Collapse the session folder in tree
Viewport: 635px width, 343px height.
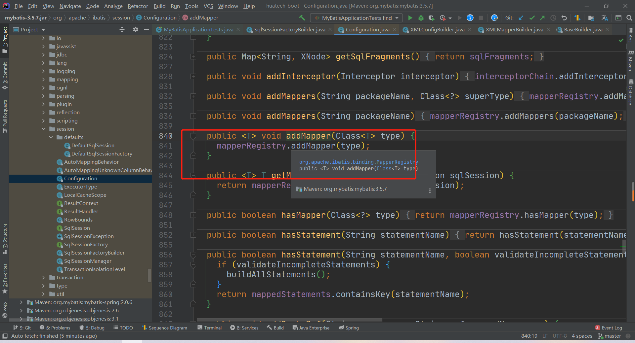pos(44,129)
